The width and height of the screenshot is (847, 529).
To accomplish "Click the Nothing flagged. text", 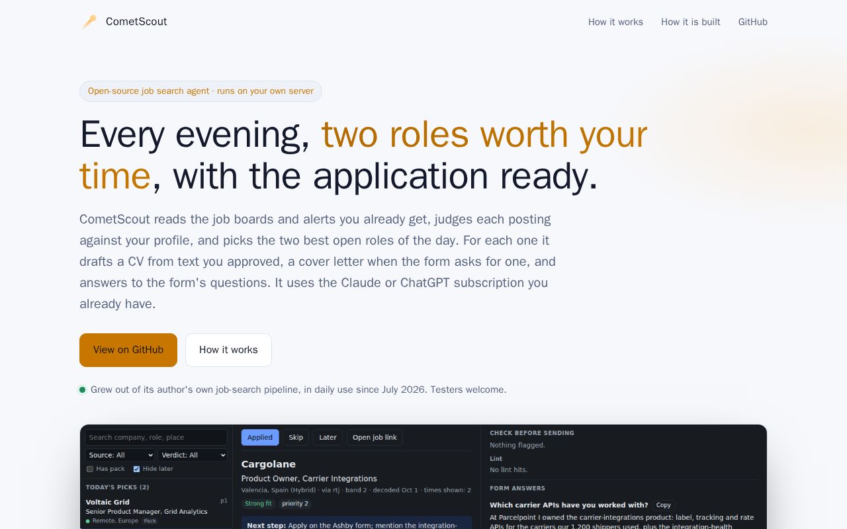I will (517, 445).
